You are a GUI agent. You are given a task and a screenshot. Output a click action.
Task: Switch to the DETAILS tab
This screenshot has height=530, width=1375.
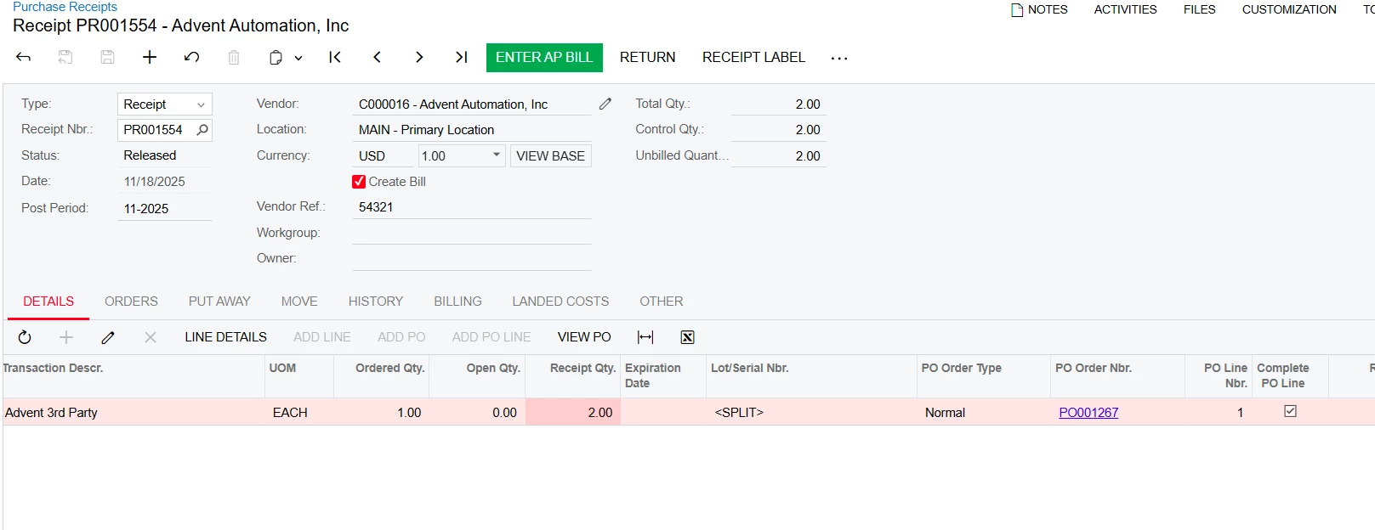coord(48,302)
